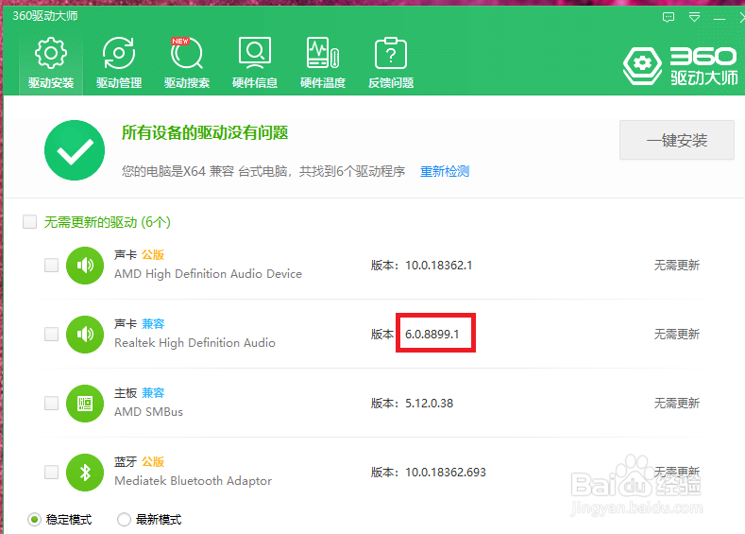Click 无需更新 for AMD audio device

pos(677,266)
